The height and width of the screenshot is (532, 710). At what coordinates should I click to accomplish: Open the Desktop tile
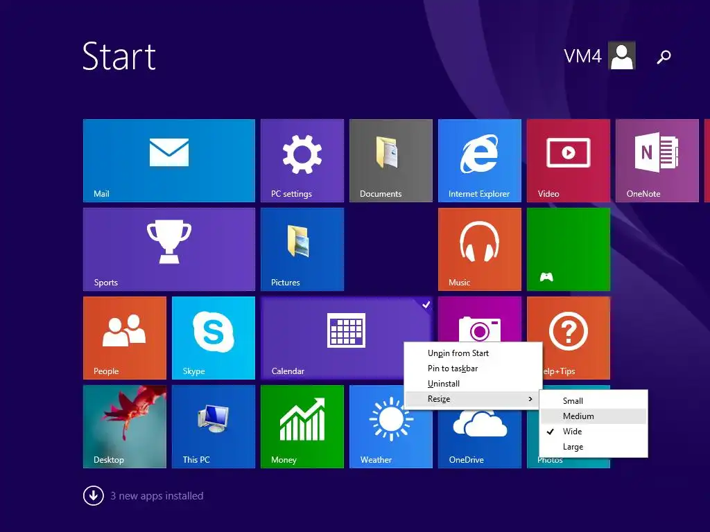click(125, 427)
